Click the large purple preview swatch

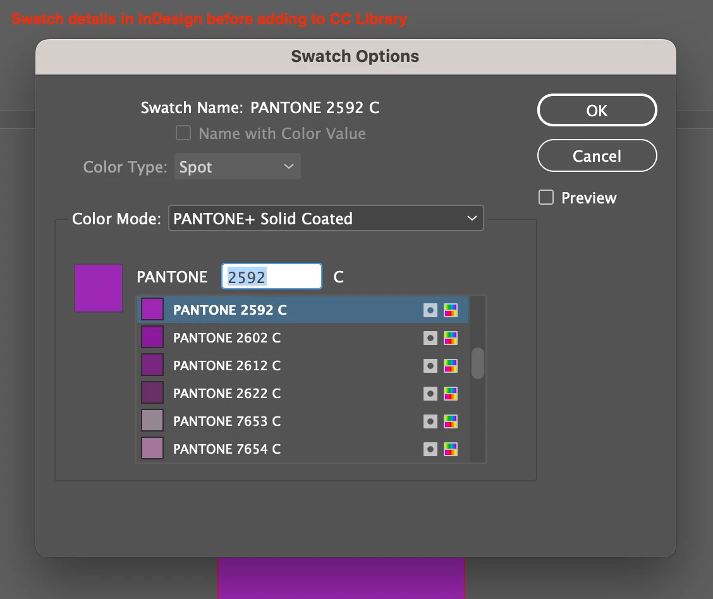(x=99, y=288)
